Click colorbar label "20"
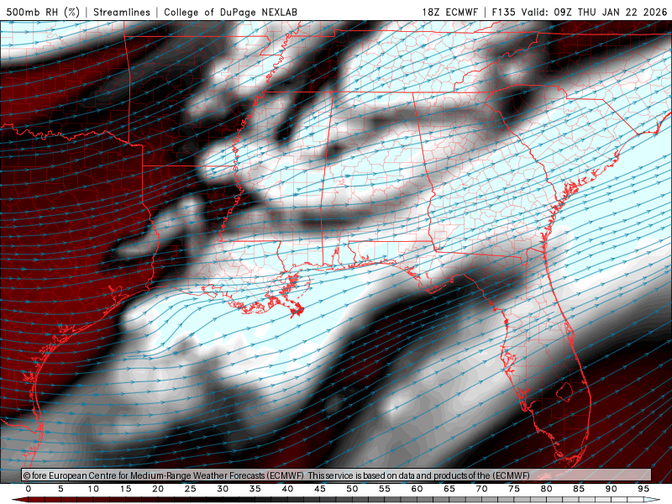 pyautogui.click(x=158, y=489)
